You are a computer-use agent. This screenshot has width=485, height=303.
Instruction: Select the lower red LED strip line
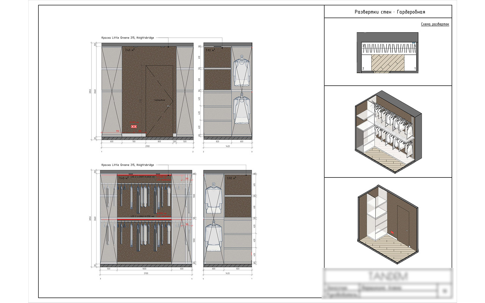(x=144, y=219)
